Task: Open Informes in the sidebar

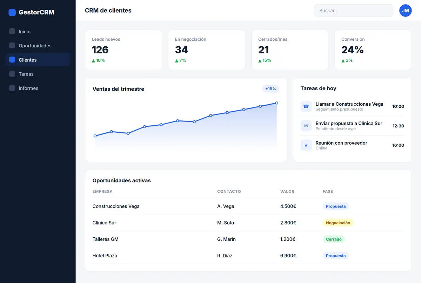Action: point(38,88)
